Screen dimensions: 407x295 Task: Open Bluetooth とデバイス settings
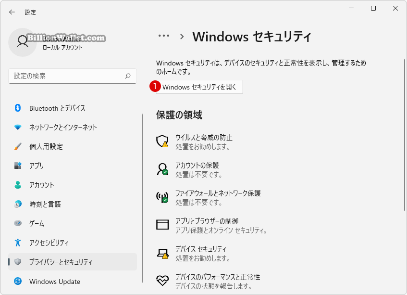73,108
